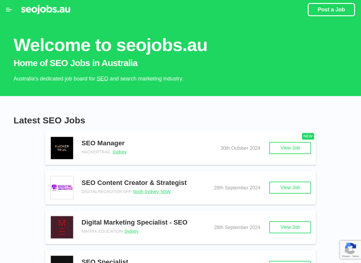View Job for SEO Manager
The width and height of the screenshot is (361, 263).
(290, 148)
